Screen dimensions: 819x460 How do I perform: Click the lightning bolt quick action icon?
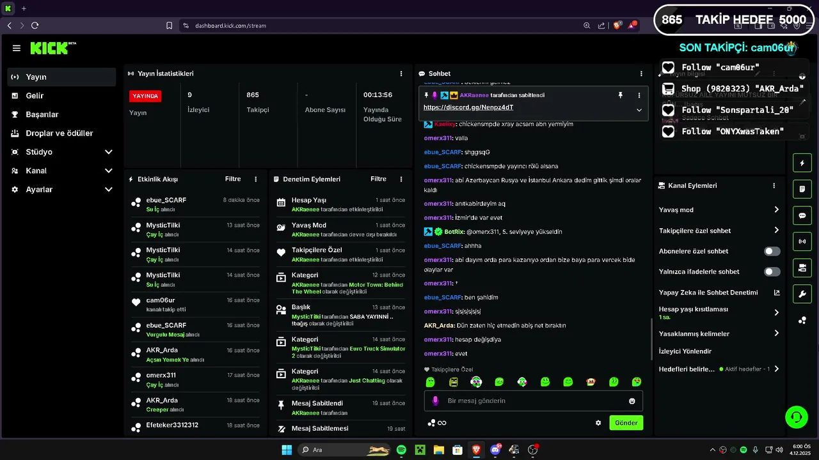click(x=802, y=163)
